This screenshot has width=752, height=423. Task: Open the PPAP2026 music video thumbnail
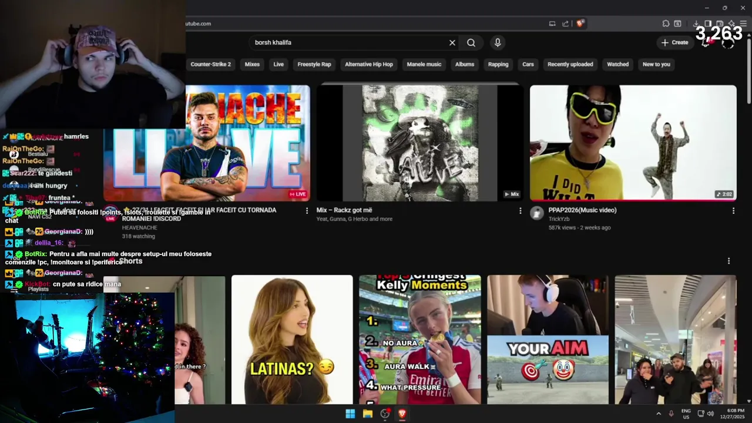(633, 143)
